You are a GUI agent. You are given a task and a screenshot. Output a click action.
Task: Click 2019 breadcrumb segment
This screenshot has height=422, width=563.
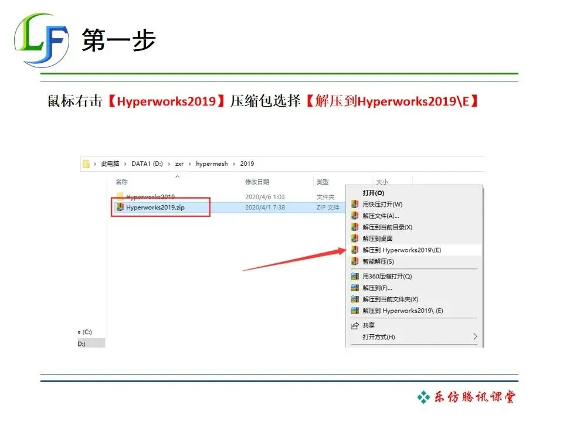[247, 164]
